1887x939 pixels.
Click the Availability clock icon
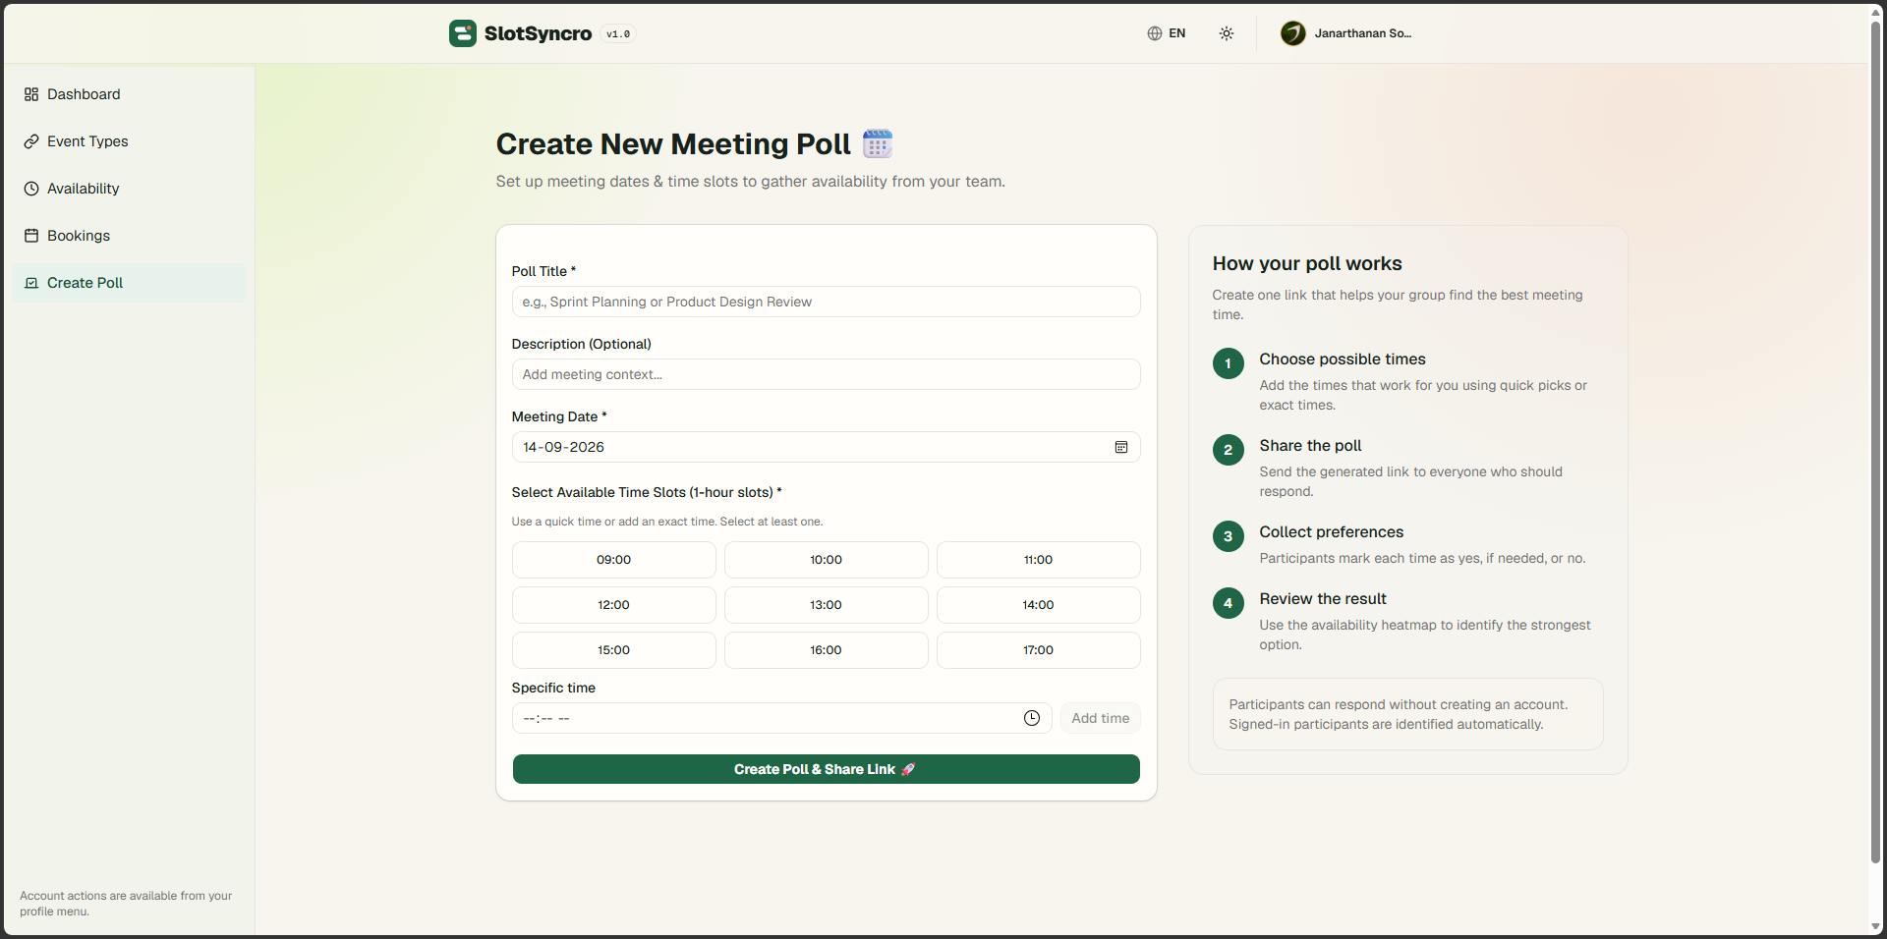coord(31,189)
